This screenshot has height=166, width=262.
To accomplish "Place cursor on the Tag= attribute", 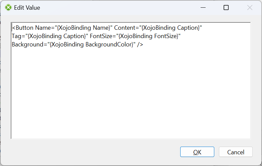I will 19,36.
